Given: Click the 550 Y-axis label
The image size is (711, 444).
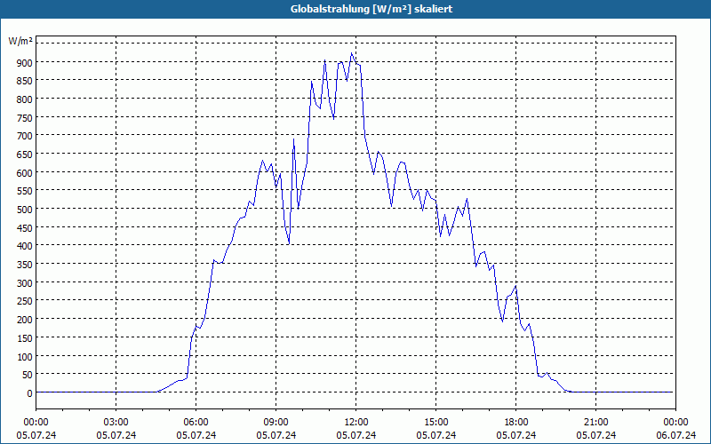Looking at the screenshot, I should tap(26, 192).
